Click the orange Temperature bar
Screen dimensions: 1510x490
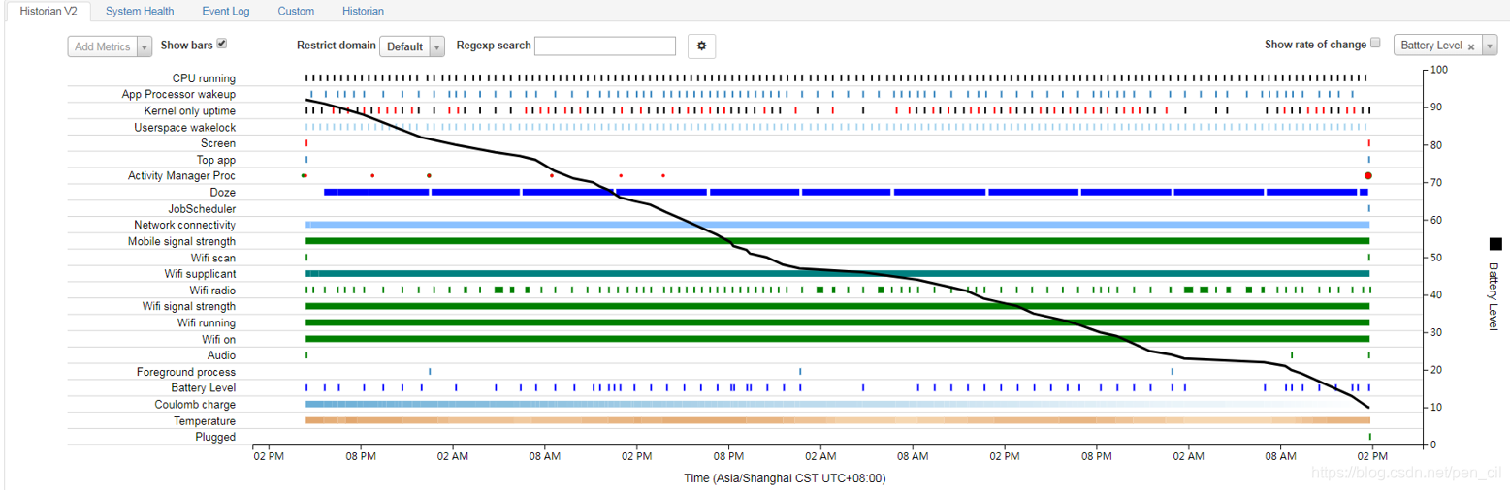coord(837,420)
